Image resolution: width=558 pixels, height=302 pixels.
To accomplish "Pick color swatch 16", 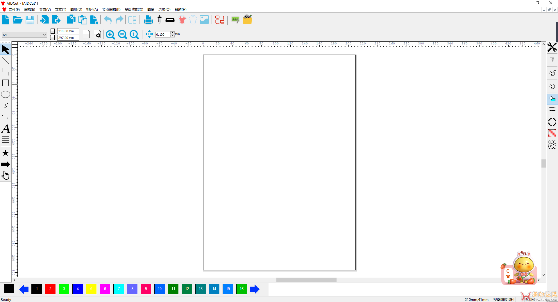I will [242, 289].
